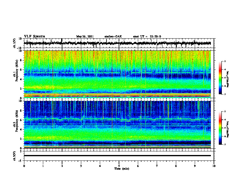Click the "3" tick on the time axis
This screenshot has width=241, height=186.
click(x=81, y=166)
